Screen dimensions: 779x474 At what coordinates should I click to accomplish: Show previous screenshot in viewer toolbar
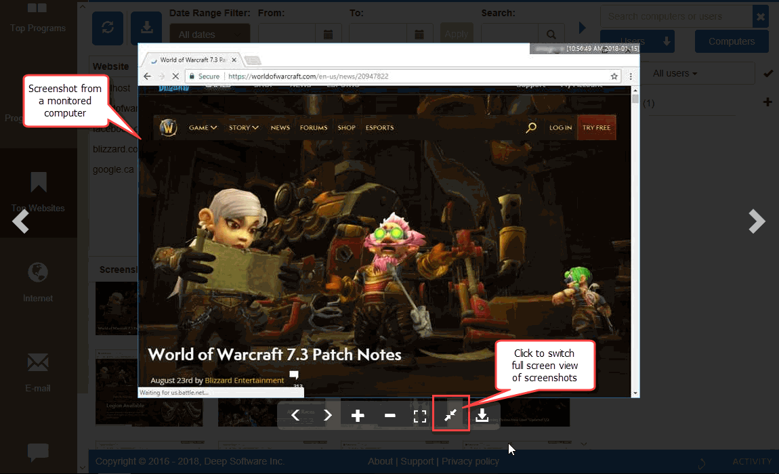point(295,415)
